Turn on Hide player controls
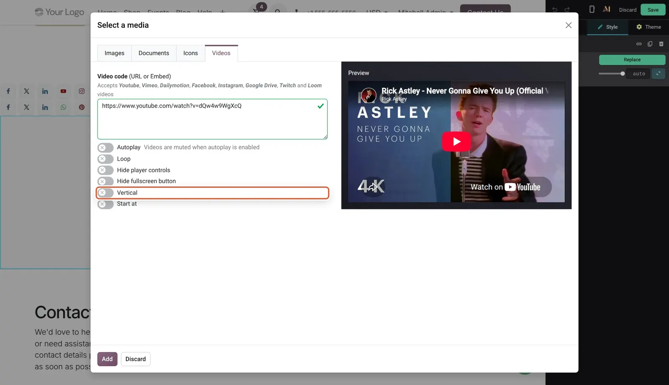Image resolution: width=669 pixels, height=385 pixels. coord(105,170)
